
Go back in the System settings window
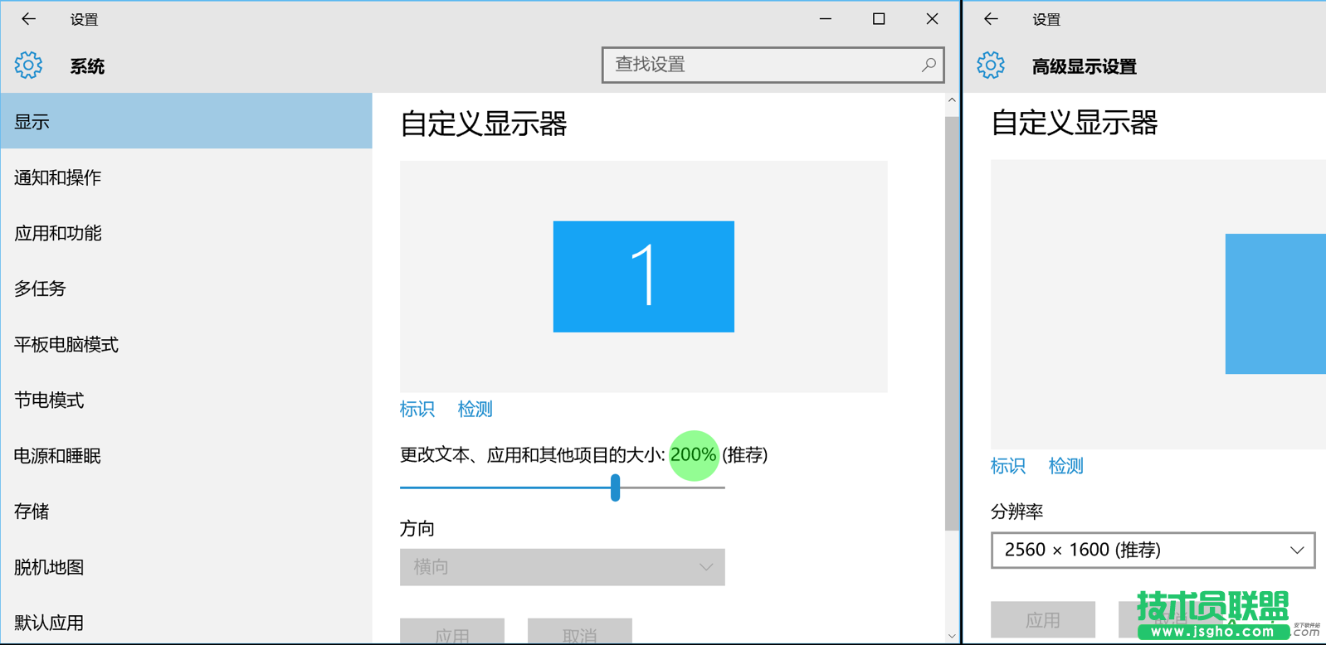pos(28,18)
